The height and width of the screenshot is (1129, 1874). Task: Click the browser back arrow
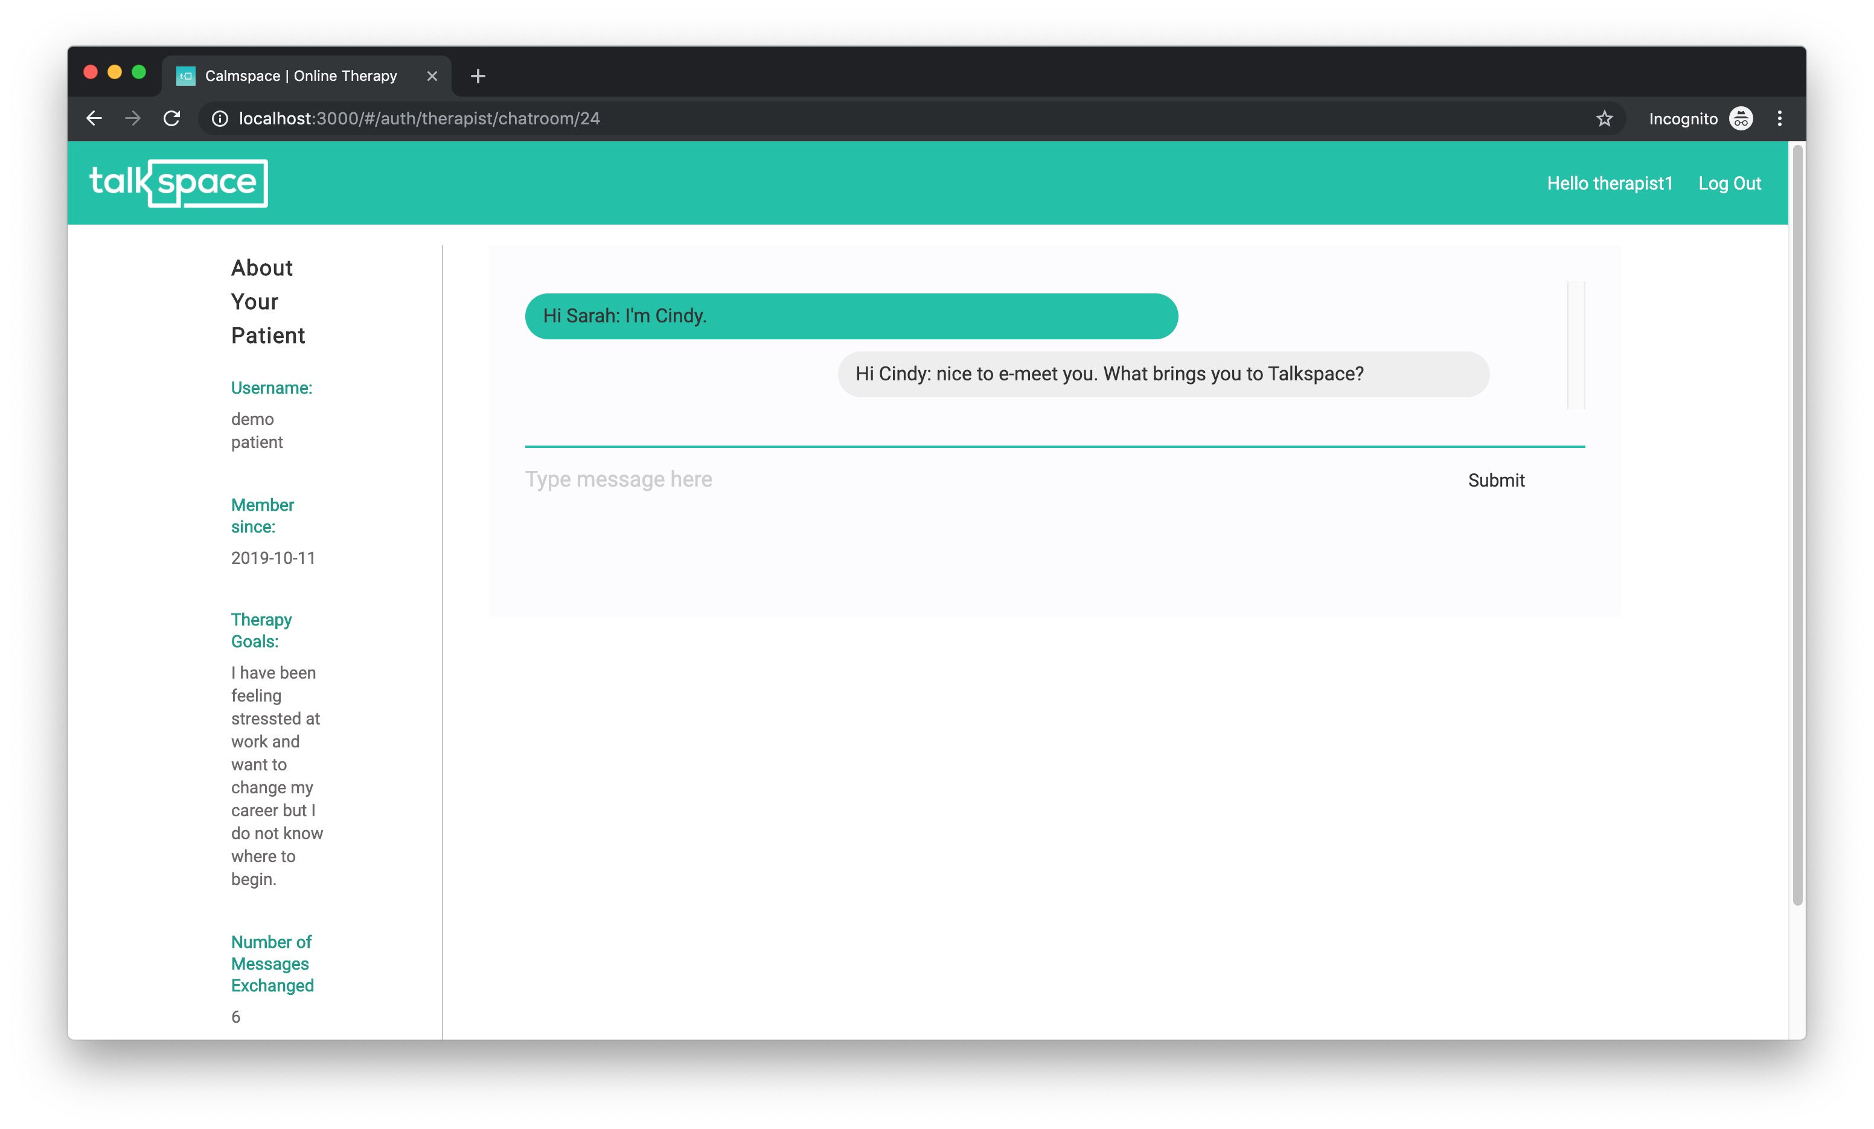(94, 119)
